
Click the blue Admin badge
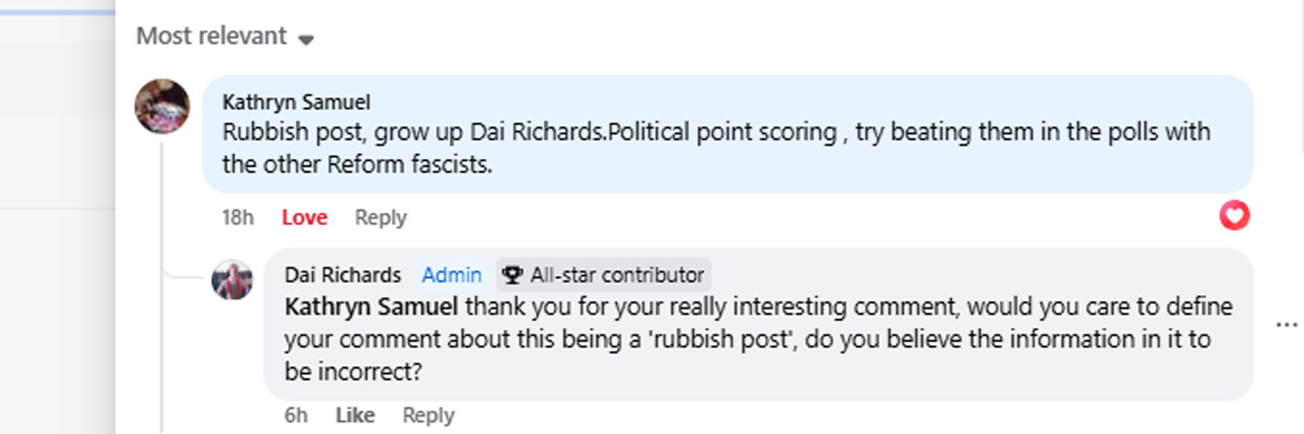click(451, 275)
